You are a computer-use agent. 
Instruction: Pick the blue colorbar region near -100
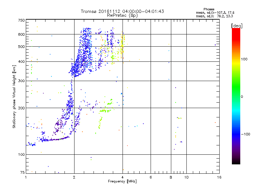pos(236,133)
